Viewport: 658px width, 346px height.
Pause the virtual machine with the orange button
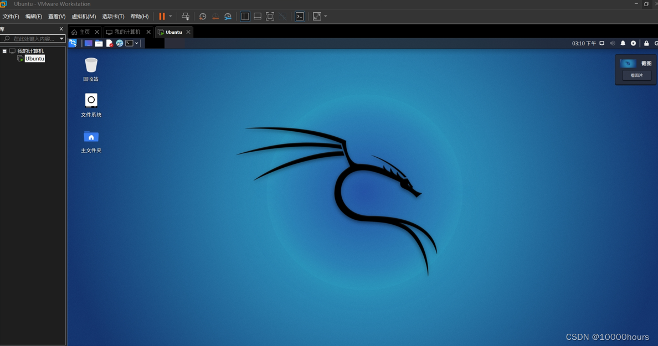click(x=162, y=17)
